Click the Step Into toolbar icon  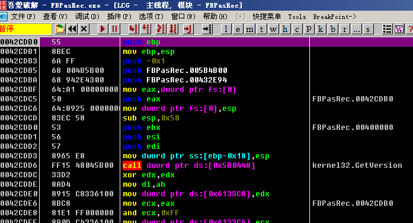[x=133, y=28]
